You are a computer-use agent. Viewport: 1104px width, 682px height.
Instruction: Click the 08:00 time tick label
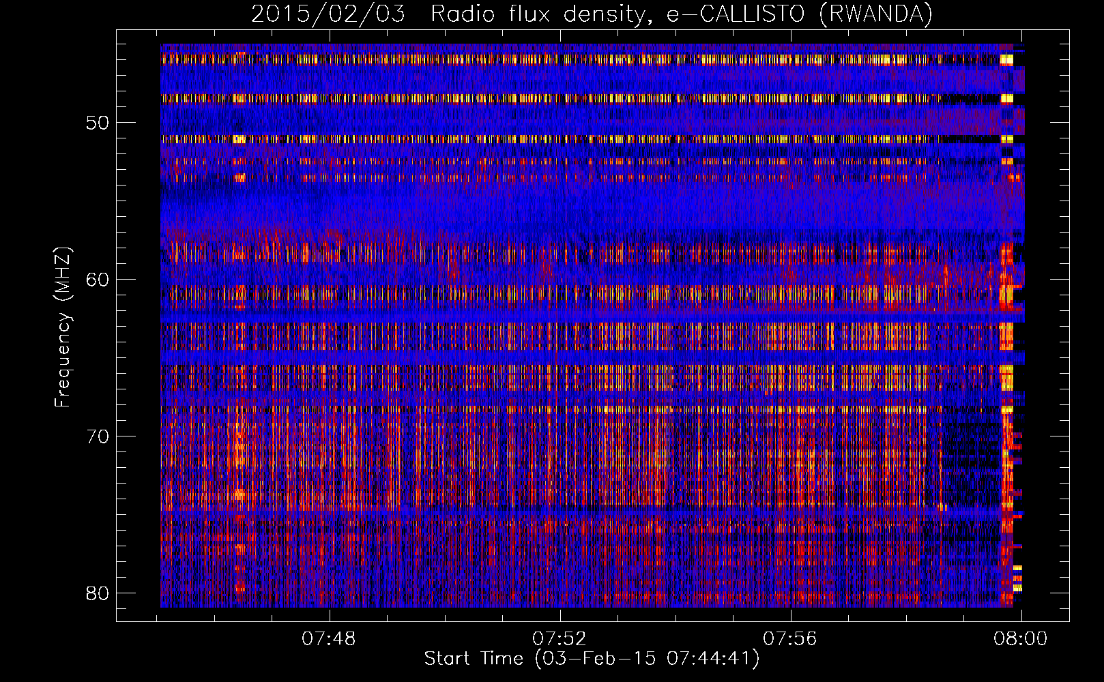pos(1021,639)
